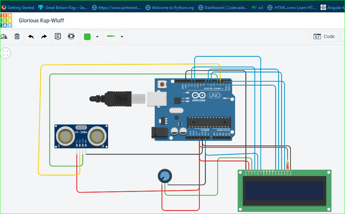Open the Angular bookmark
This screenshot has width=345, height=214.
(x=332, y=7)
